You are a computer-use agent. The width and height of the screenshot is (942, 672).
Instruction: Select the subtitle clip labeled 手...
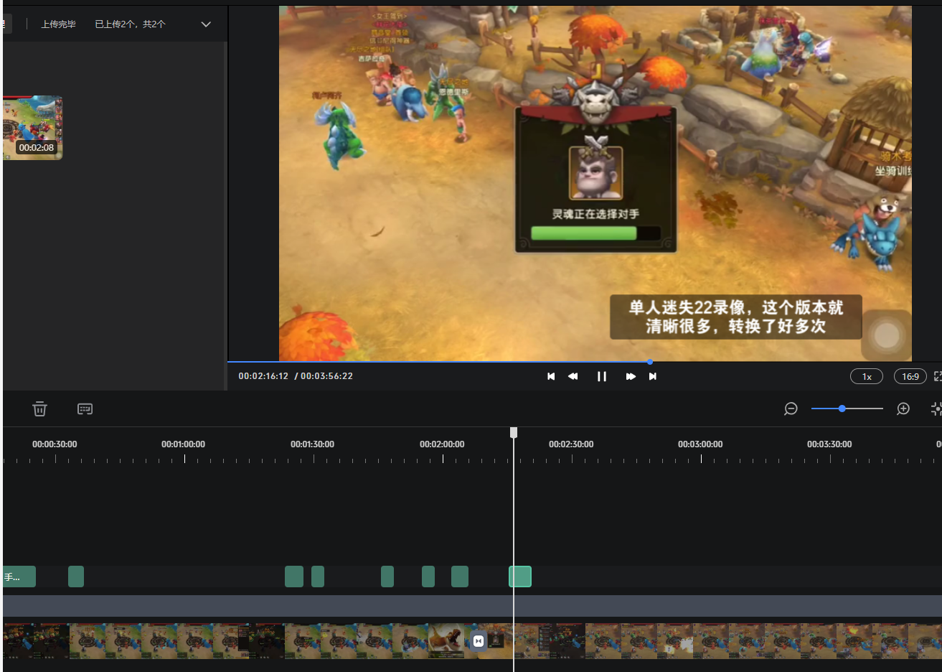tap(19, 577)
